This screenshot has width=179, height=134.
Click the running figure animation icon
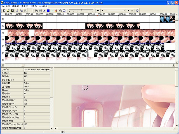[x=36, y=11]
